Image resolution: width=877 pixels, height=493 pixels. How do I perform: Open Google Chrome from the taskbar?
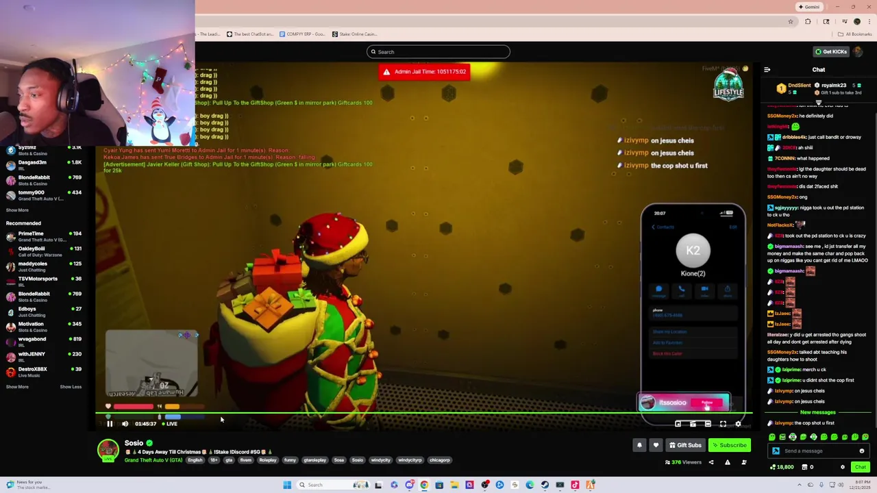[424, 485]
